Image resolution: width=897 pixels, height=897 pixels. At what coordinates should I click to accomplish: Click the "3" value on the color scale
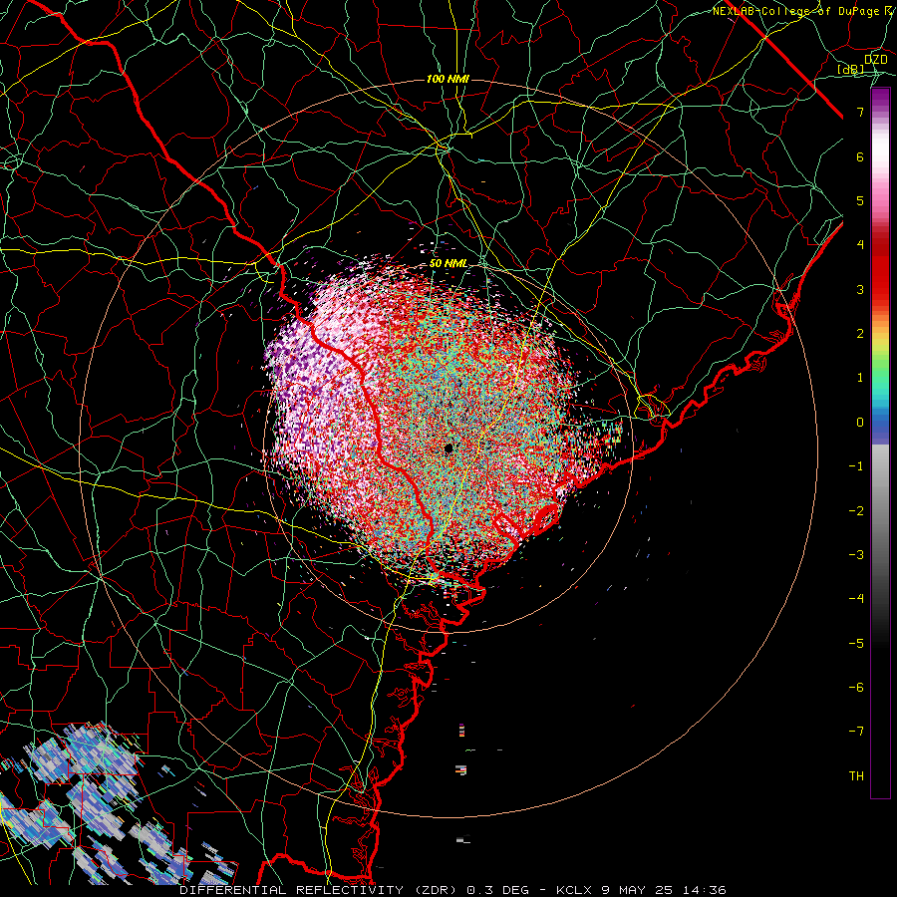(860, 289)
